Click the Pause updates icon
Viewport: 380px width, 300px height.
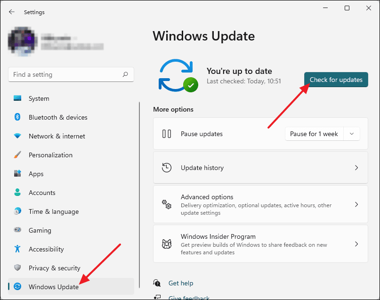coord(167,134)
